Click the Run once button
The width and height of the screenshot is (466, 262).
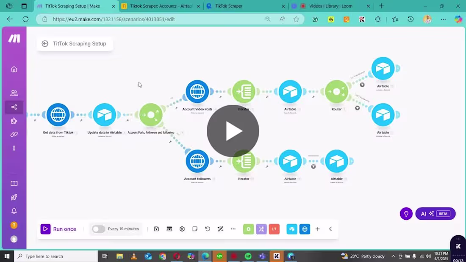[58, 229]
